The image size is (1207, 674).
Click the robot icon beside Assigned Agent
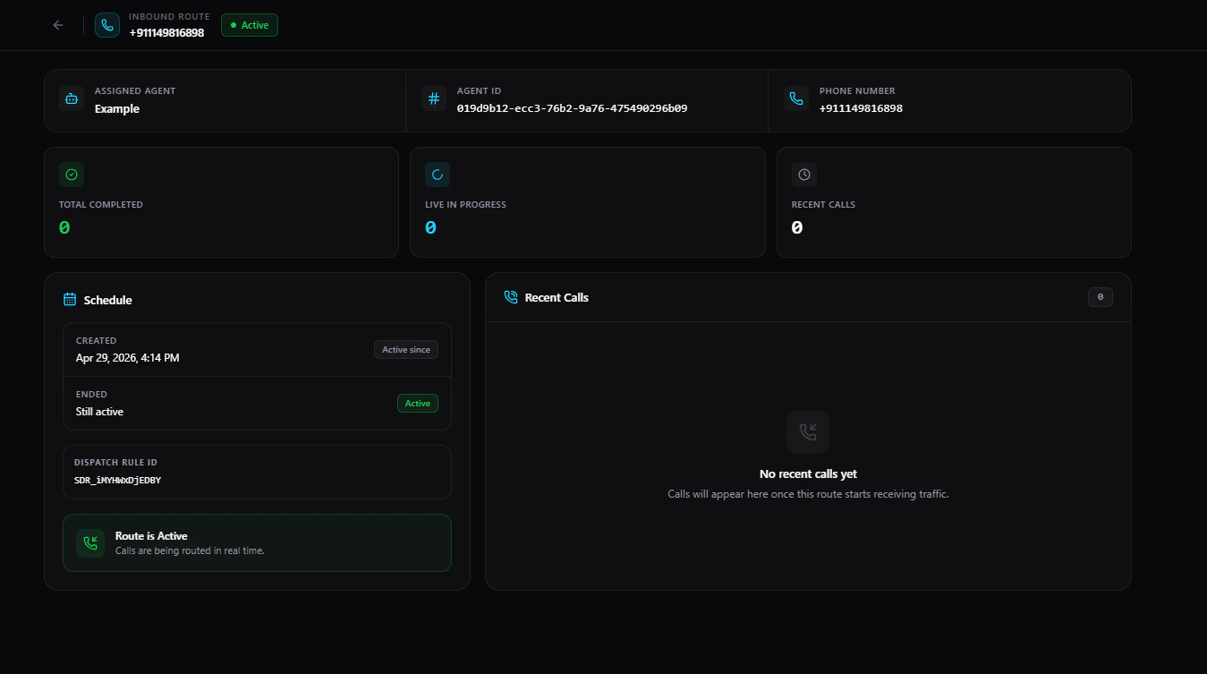(72, 98)
